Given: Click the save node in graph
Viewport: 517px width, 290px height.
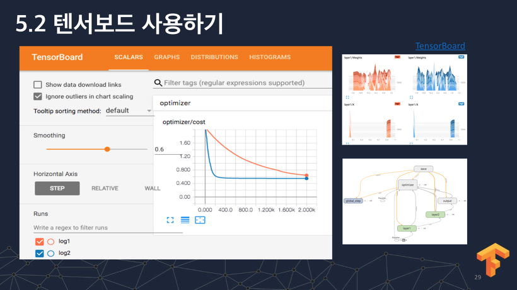Looking at the screenshot, I should (x=423, y=169).
